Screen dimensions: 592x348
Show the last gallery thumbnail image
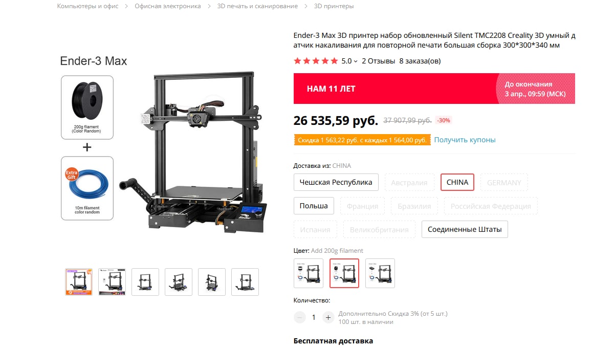click(245, 282)
